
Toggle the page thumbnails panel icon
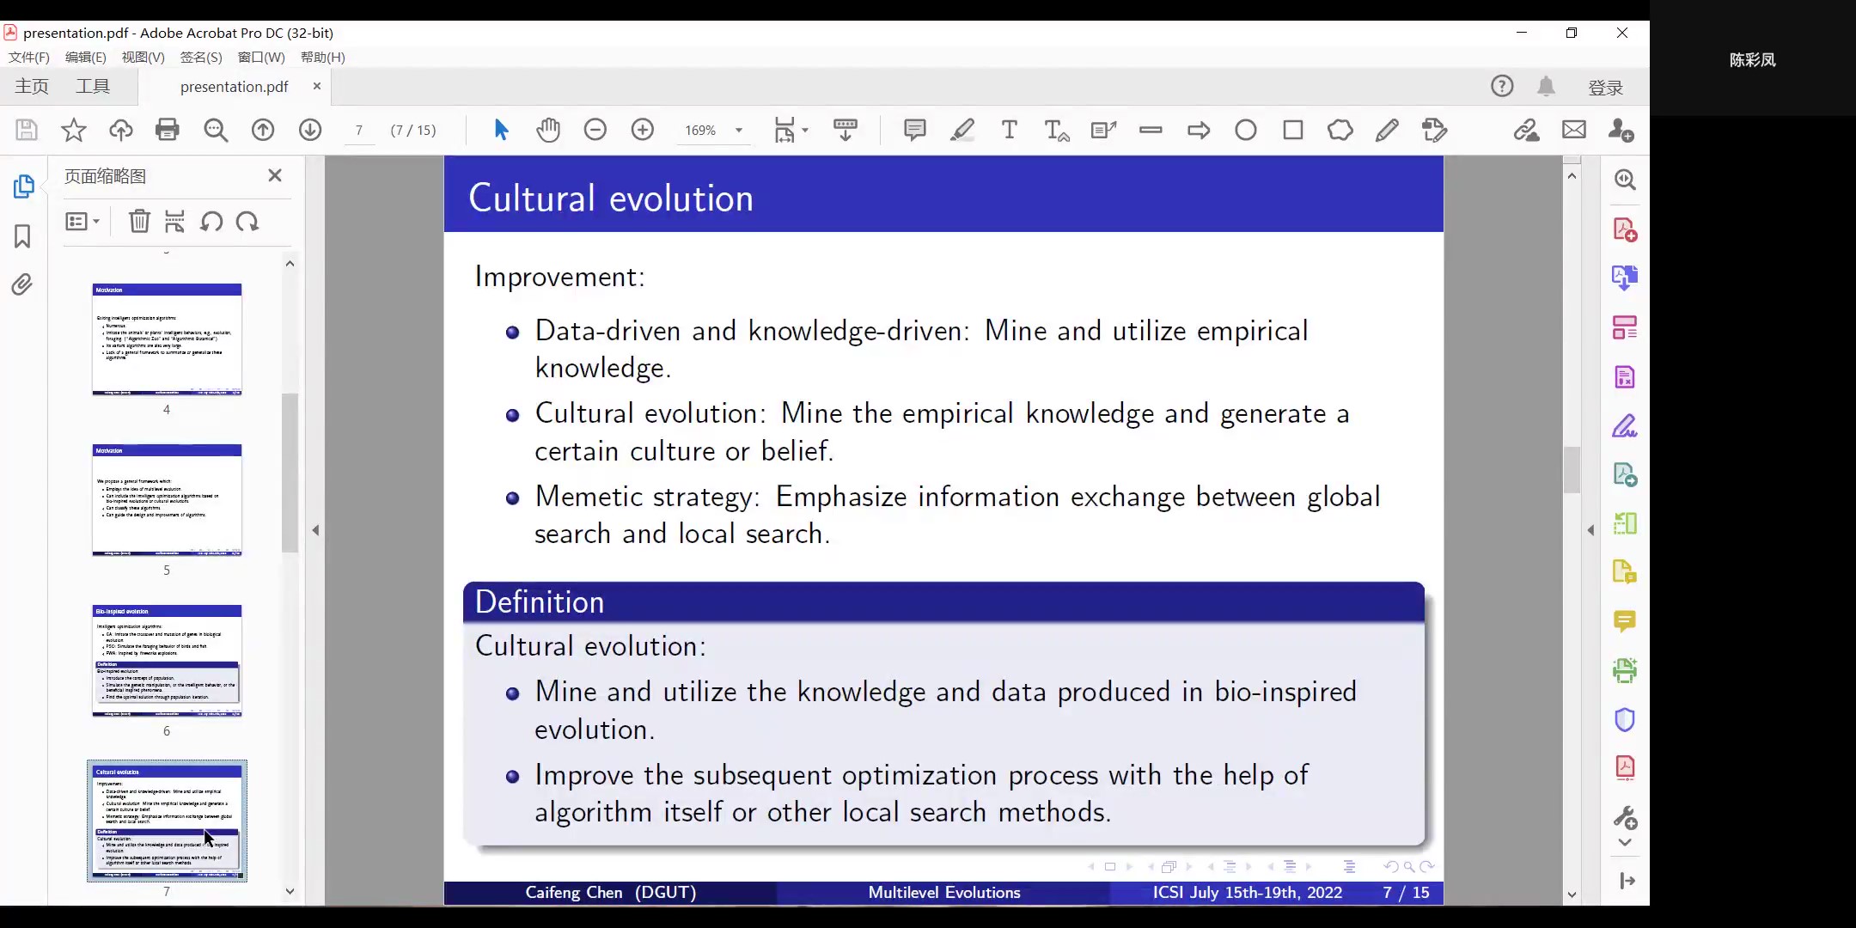point(23,186)
